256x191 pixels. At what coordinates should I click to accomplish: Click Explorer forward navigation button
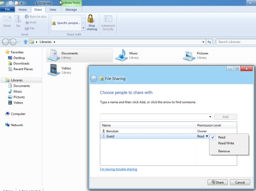tap(13, 42)
